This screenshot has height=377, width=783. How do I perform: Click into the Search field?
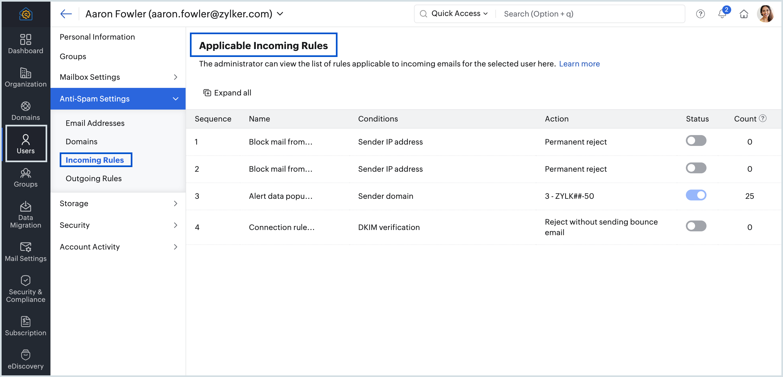[590, 14]
